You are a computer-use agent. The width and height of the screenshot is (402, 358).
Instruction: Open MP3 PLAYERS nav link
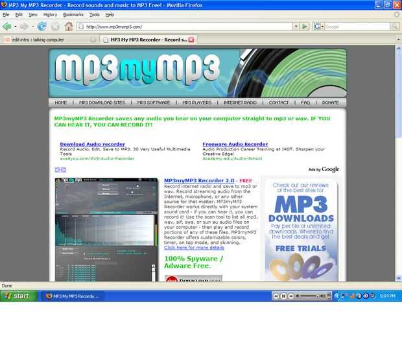[197, 102]
